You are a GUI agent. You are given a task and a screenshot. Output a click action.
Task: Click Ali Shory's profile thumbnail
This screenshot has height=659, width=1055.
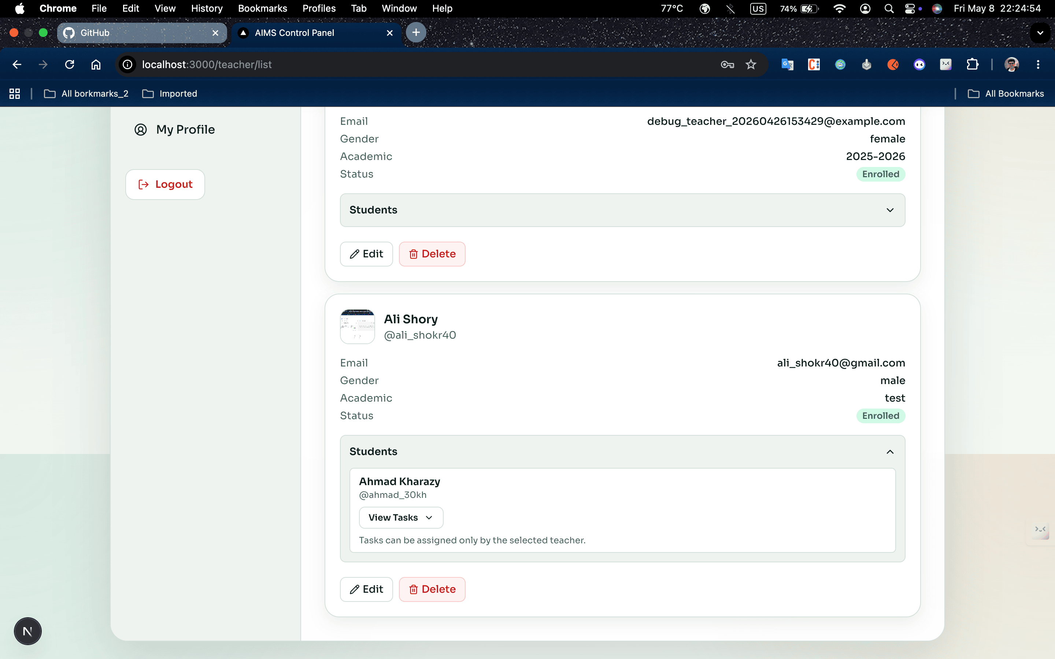coord(357,327)
